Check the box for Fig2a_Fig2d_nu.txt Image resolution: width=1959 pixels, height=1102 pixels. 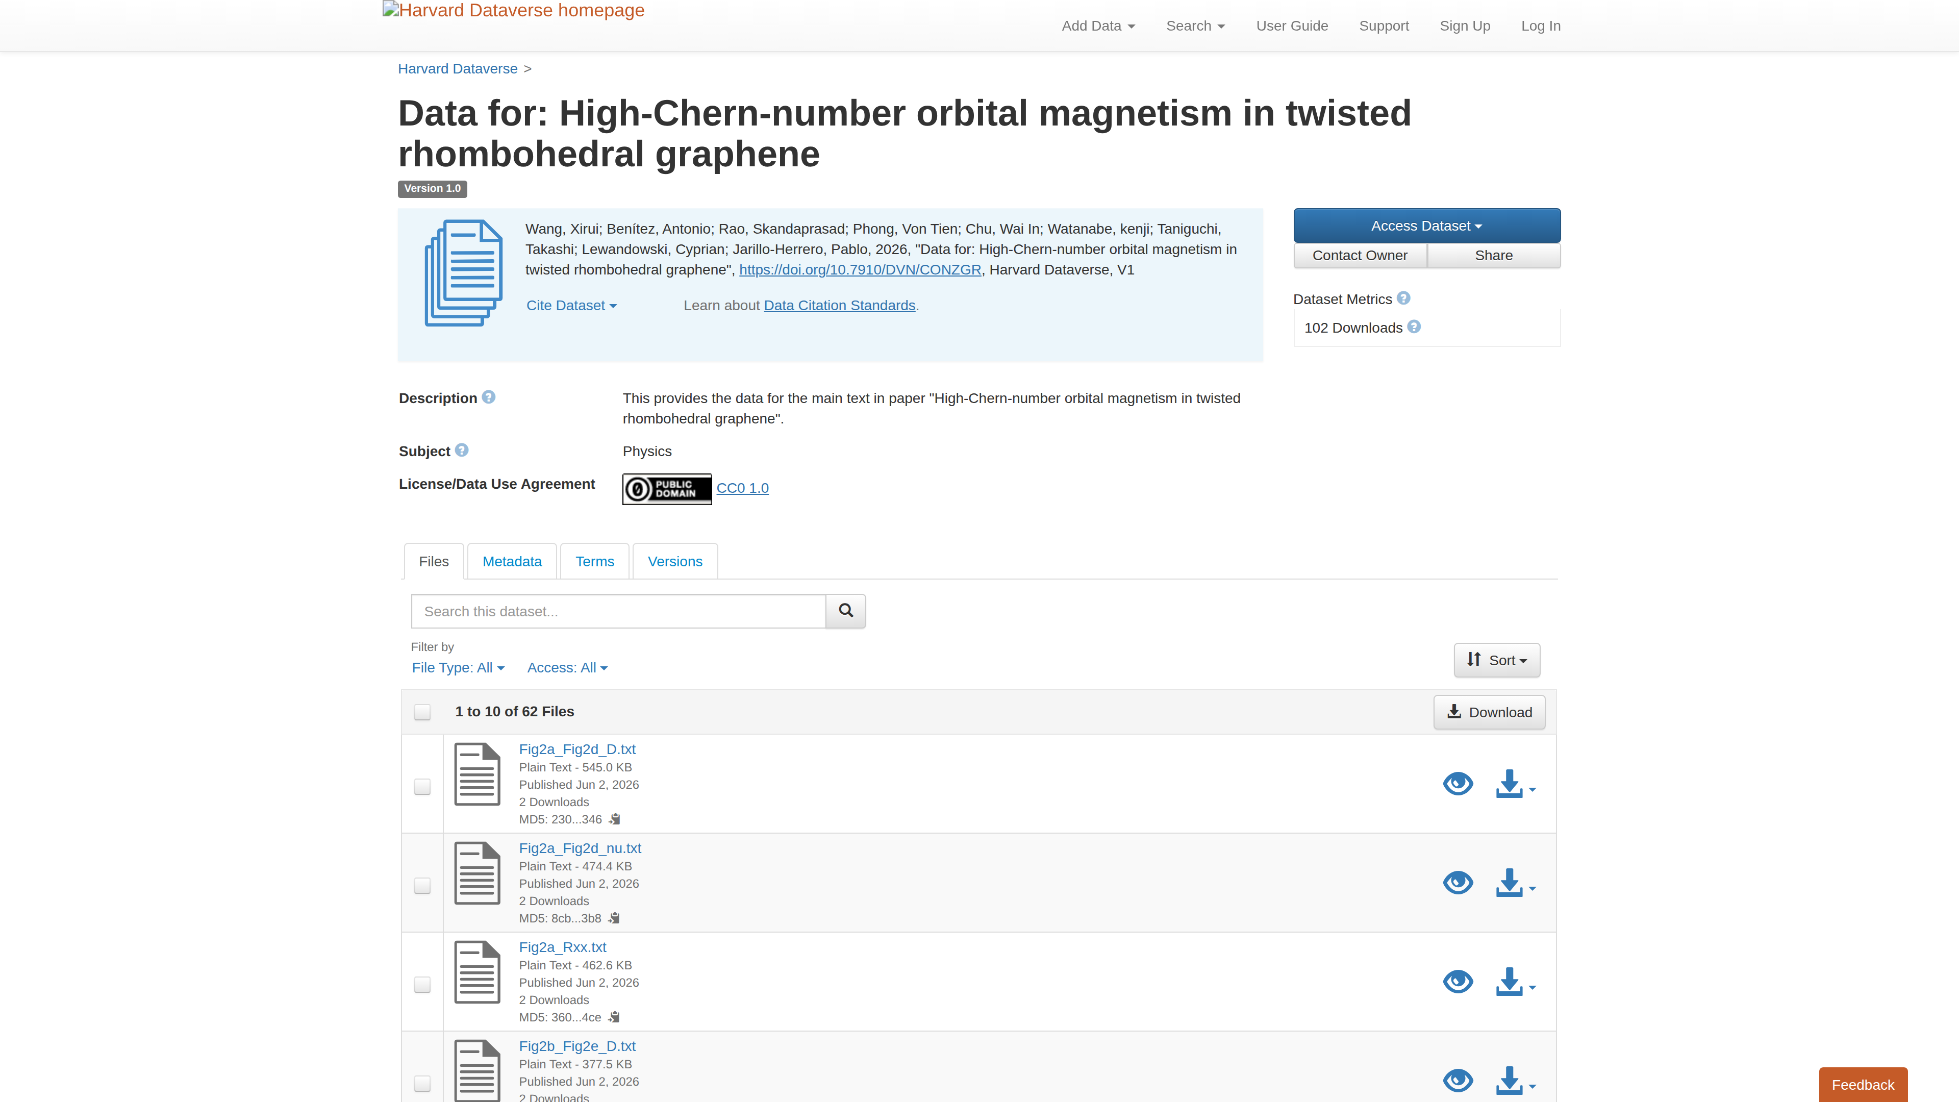(x=422, y=885)
